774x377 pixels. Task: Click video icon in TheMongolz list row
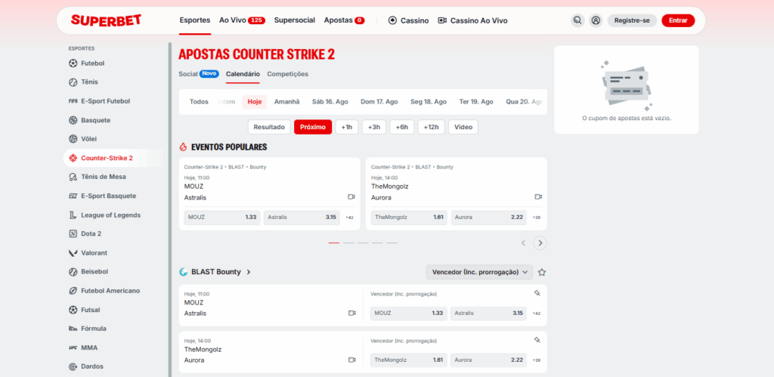point(352,360)
